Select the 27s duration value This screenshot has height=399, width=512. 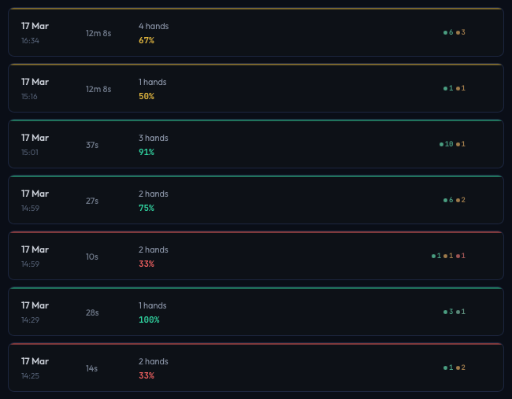pyautogui.click(x=92, y=201)
